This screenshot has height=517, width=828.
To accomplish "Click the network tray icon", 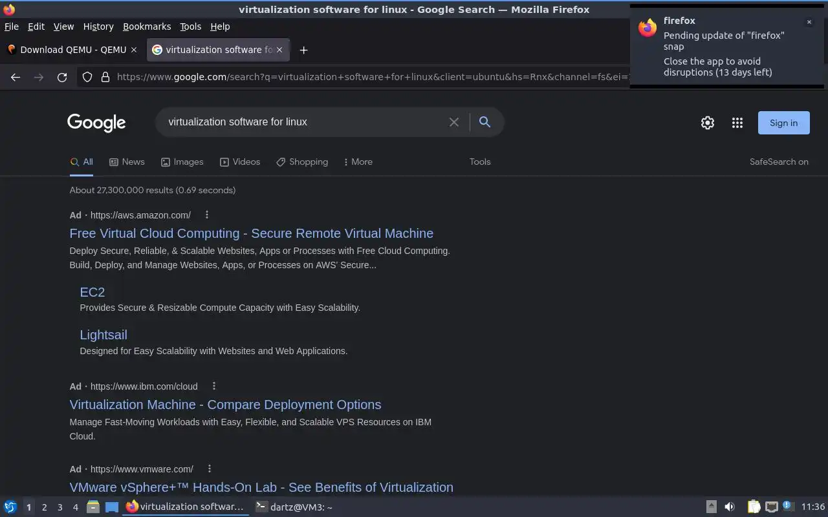I will point(771,507).
